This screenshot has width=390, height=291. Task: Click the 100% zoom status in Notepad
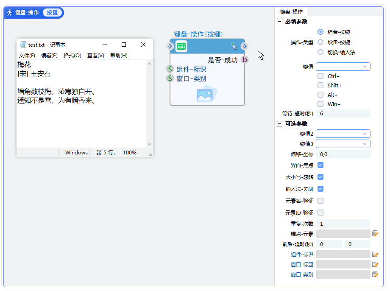coord(130,152)
